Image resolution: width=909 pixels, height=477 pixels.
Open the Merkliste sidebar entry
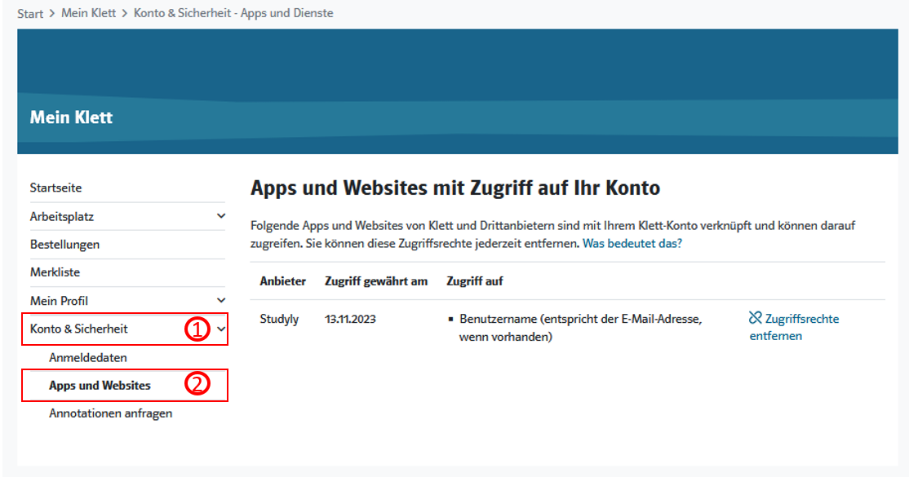click(55, 272)
